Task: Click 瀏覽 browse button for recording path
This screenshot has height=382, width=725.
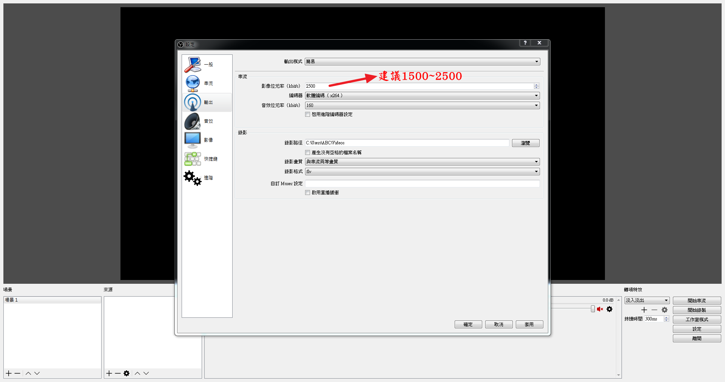Action: pyautogui.click(x=526, y=143)
